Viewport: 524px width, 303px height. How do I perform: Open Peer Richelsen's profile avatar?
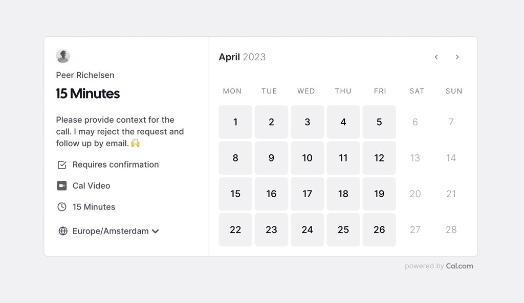click(62, 56)
